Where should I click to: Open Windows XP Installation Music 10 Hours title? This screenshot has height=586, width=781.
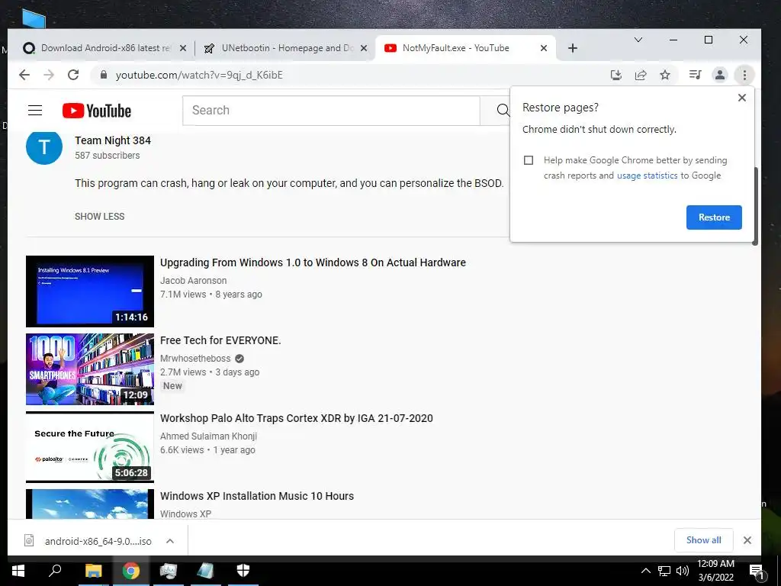(x=257, y=496)
